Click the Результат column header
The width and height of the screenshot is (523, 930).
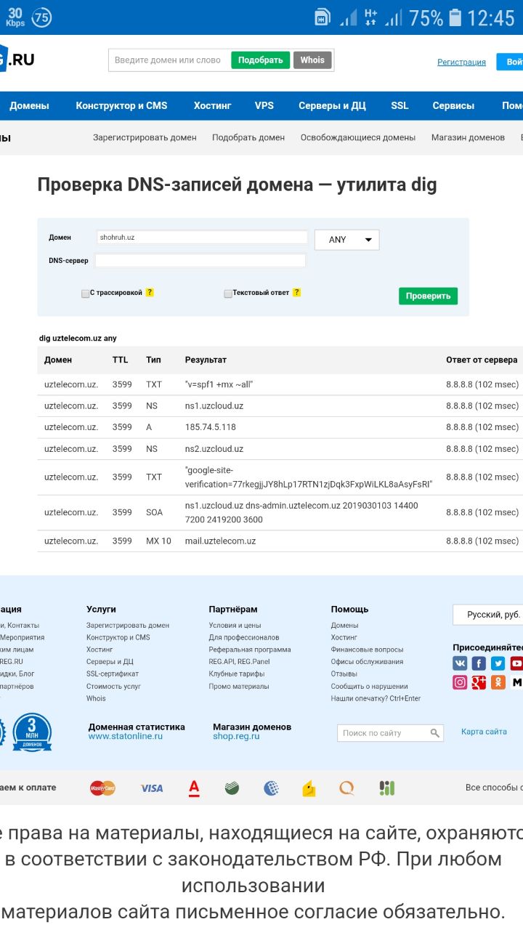point(206,360)
